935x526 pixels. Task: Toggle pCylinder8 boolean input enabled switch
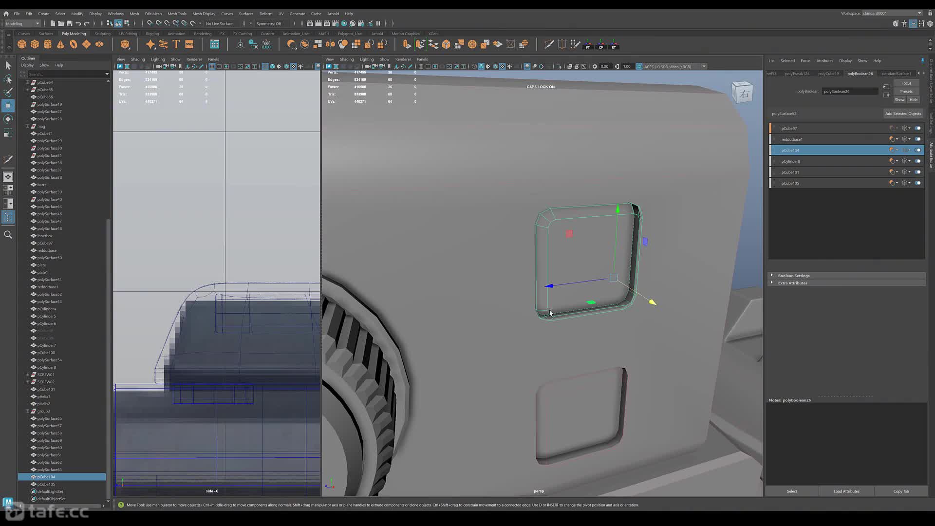point(917,161)
